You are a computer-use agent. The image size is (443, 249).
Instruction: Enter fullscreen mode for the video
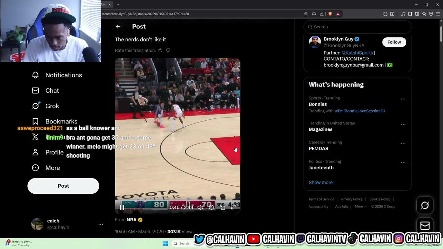pyautogui.click(x=234, y=207)
